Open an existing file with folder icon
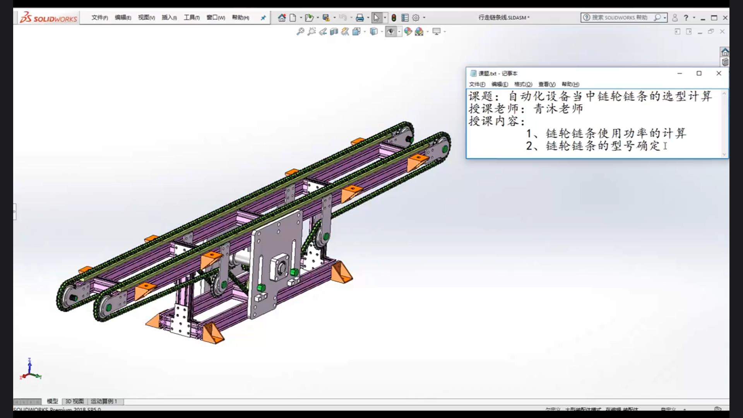Screen dimensions: 743x418 309,18
